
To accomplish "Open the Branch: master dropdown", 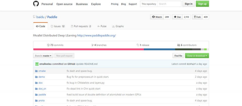I will coord(43,56).
